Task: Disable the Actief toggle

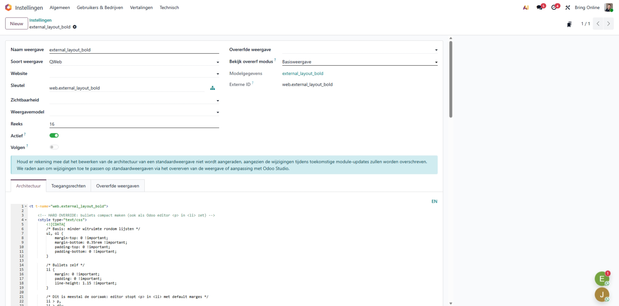Action: 54,135
